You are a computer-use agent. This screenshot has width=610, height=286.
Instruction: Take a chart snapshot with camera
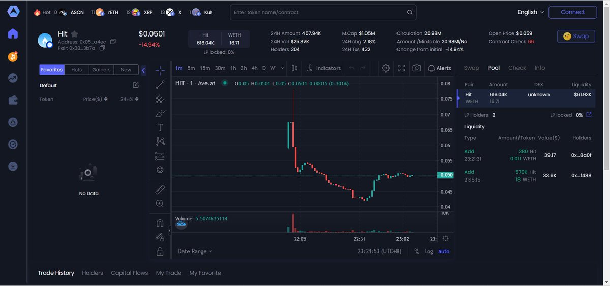pos(417,68)
